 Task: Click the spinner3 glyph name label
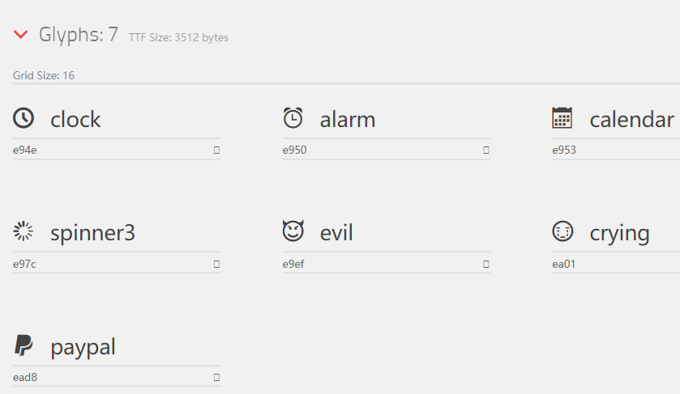tap(92, 233)
